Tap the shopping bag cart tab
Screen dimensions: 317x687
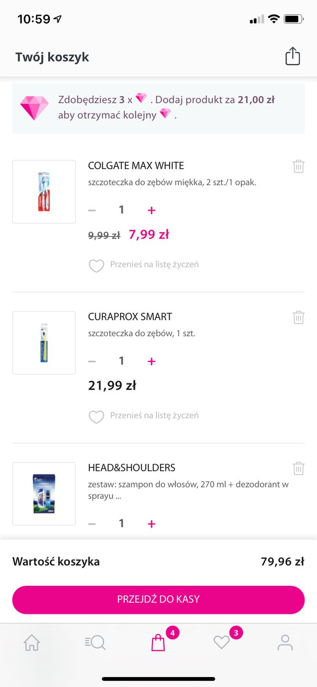pyautogui.click(x=158, y=643)
